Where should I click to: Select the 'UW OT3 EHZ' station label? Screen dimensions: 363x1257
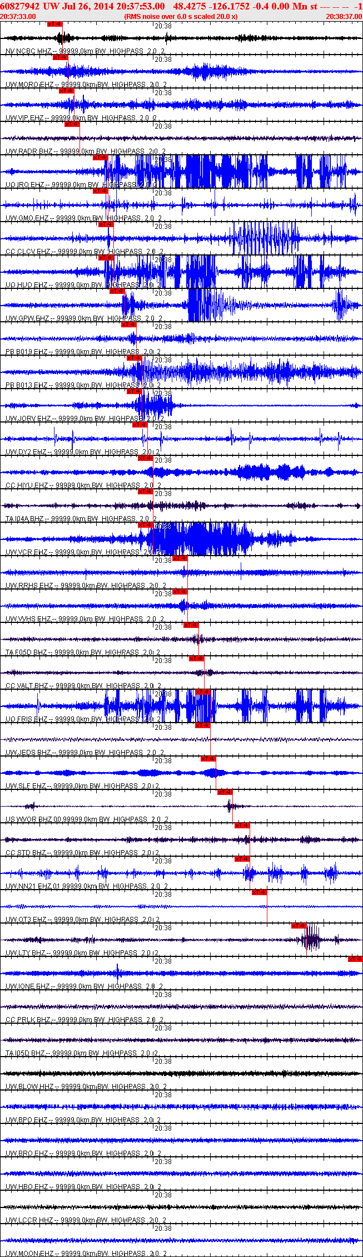26,920
